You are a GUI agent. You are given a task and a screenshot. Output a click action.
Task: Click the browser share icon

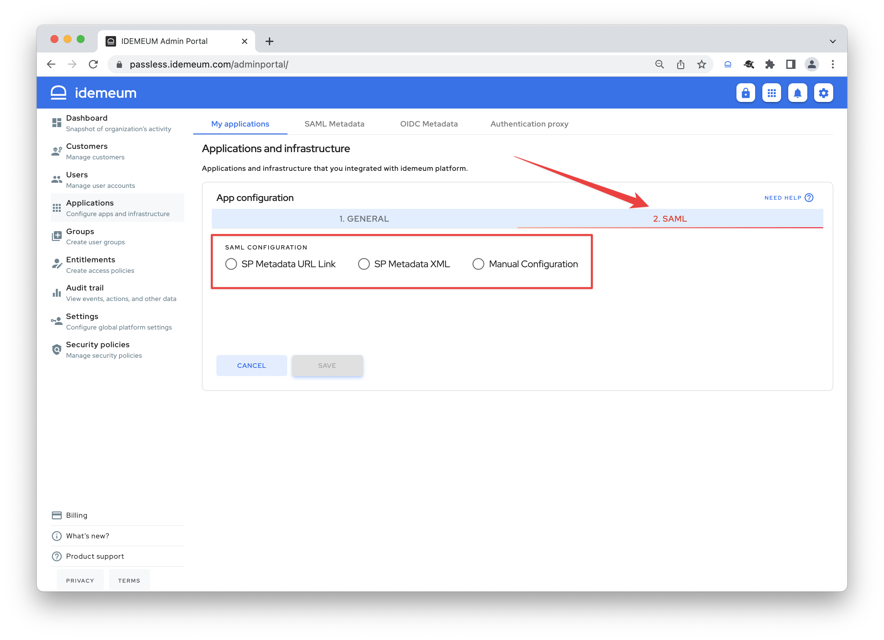tap(680, 64)
